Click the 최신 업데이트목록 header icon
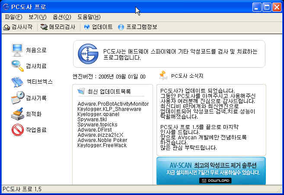This screenshot has height=195, width=284. 81,91
